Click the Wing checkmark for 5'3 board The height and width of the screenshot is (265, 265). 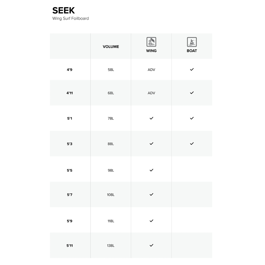[151, 144]
